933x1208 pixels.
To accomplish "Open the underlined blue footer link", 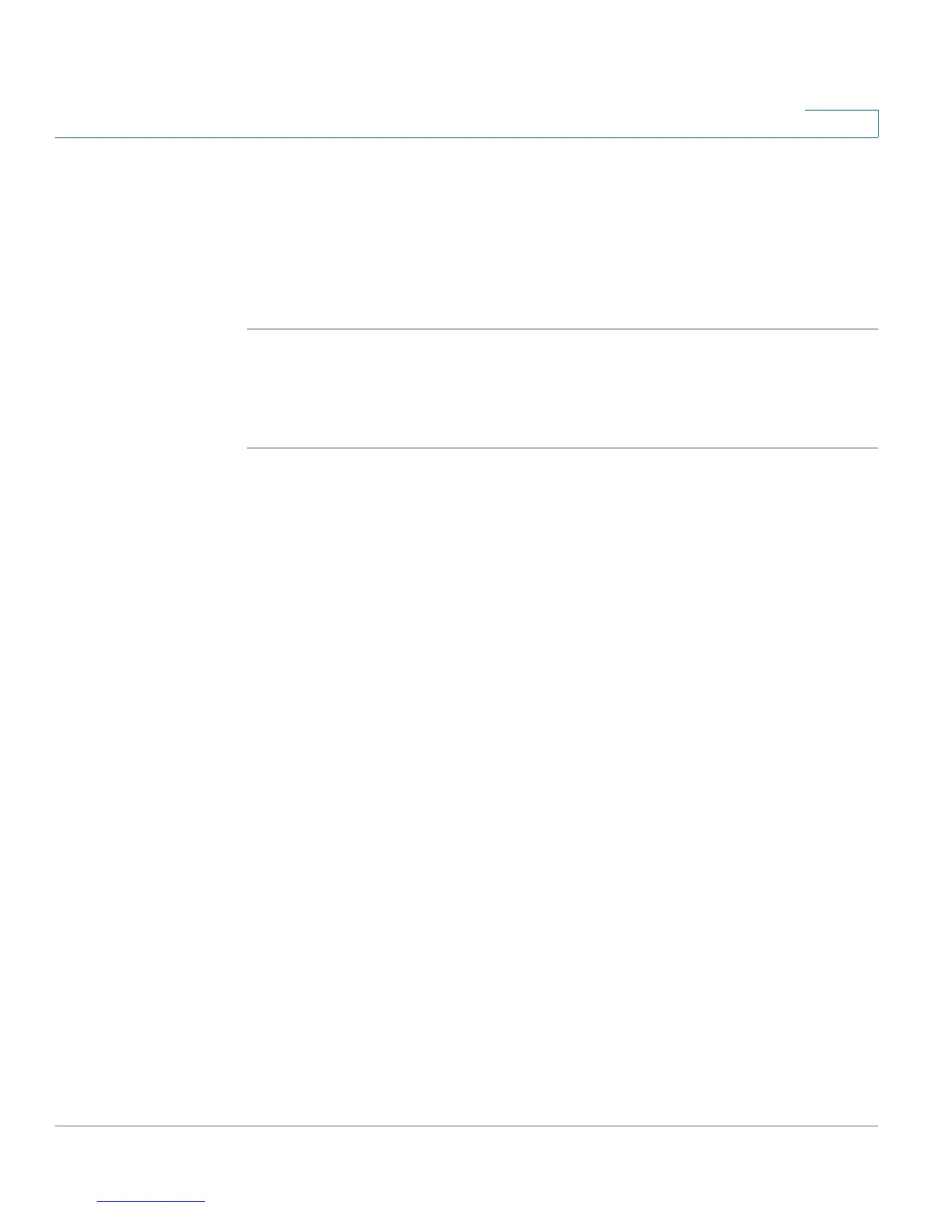I will [151, 1201].
